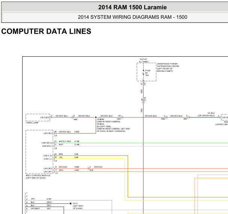Image resolution: width=228 pixels, height=214 pixels.
Task: Click the 'GRY' wire label at pin 3
Action: tap(33, 199)
